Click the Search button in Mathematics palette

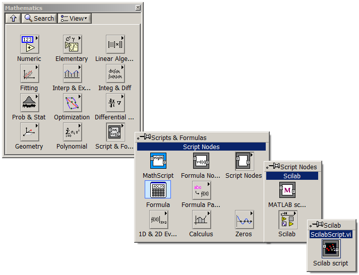coord(39,18)
